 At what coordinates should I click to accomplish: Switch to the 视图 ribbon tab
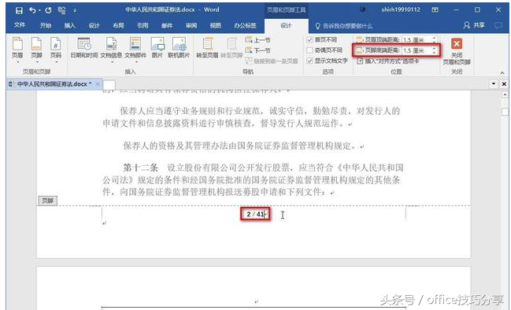tap(216, 25)
